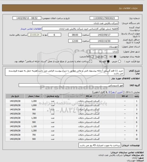Image resolution: width=147 pixels, height=162 pixels.
Task: Choose the جزیی purchase type radio
Action: [120, 61]
